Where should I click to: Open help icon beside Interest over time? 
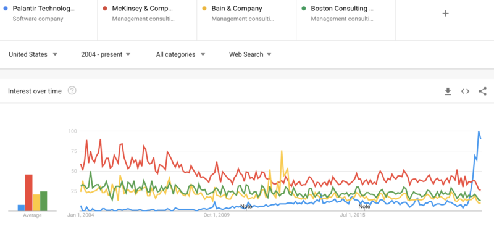pyautogui.click(x=72, y=91)
